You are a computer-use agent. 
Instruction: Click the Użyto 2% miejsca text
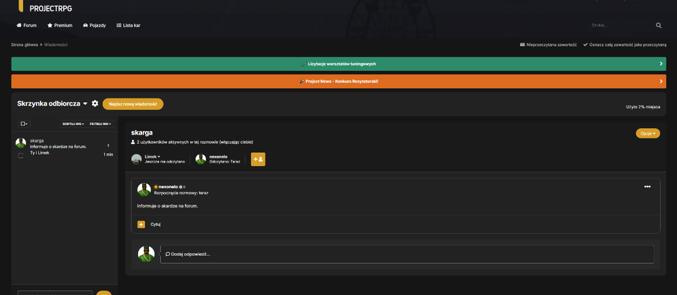tap(643, 106)
